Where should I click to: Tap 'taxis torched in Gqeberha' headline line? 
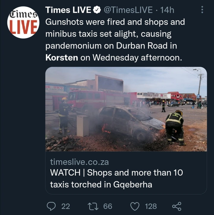tap(101, 184)
